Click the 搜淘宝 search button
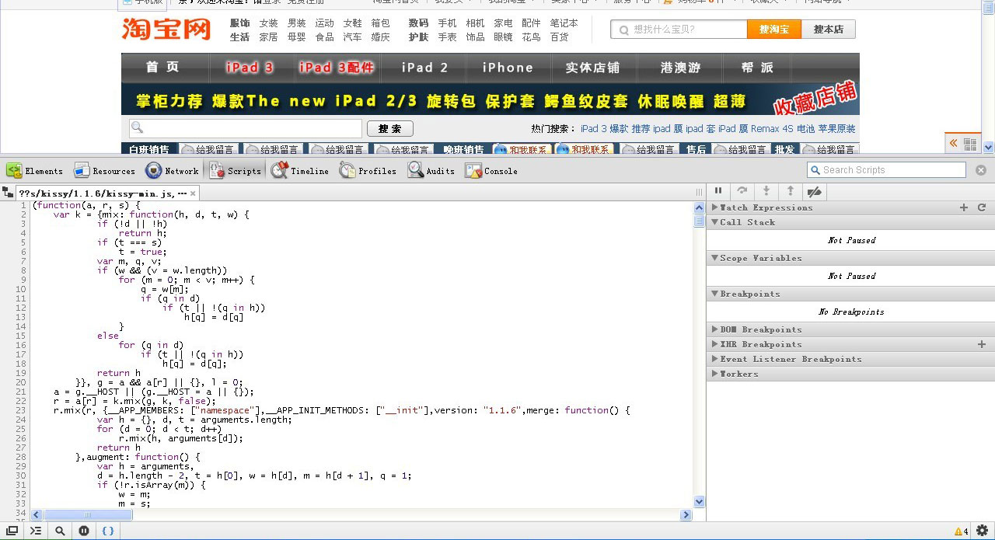 click(774, 29)
